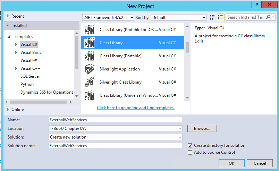Open the Location path dropdown
This screenshot has width=279, height=171.
point(180,129)
